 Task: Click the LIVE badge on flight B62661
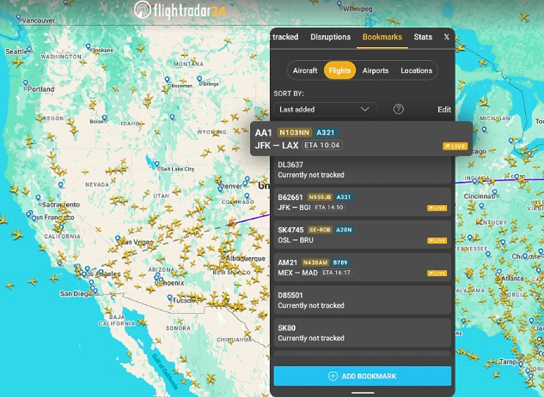coord(436,208)
